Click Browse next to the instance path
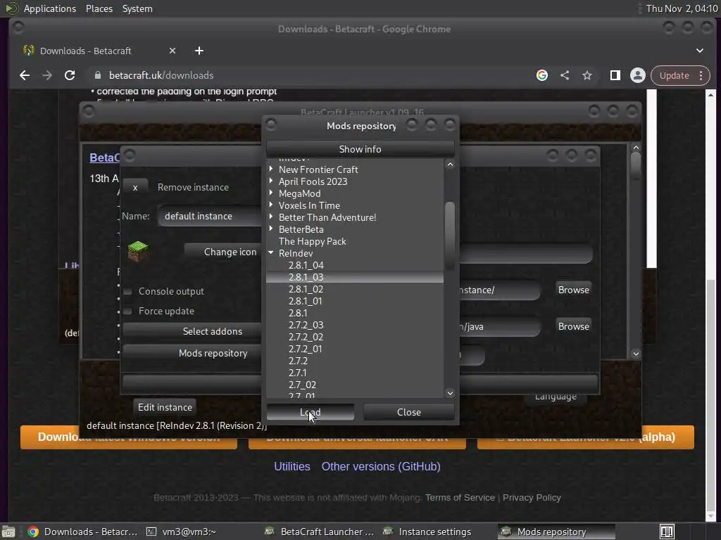This screenshot has width=721, height=540. click(573, 290)
